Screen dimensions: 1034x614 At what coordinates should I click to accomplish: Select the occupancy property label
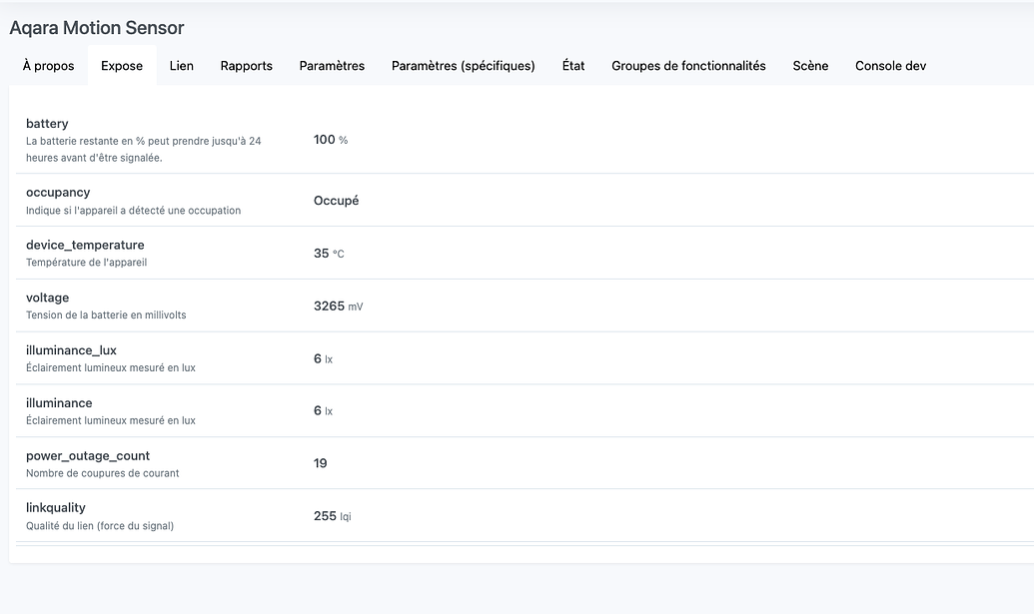tap(58, 193)
